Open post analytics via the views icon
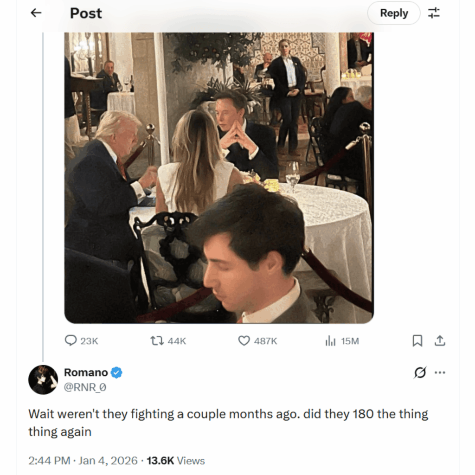475x475 pixels. tap(330, 340)
